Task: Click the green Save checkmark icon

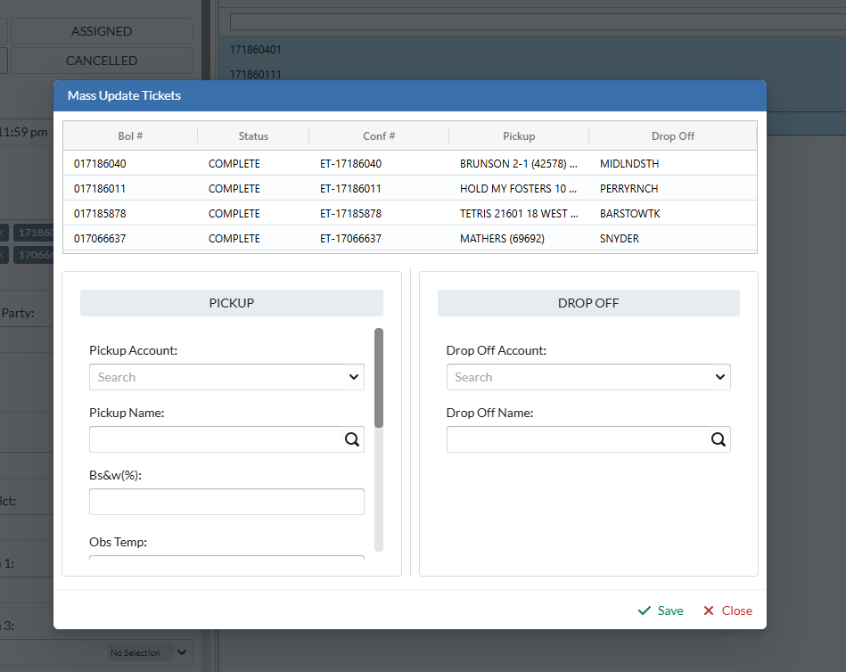Action: [x=645, y=611]
